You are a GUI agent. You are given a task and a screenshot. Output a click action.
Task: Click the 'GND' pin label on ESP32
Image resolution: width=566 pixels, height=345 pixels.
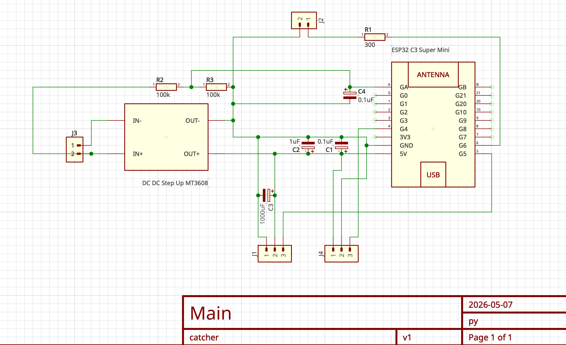[x=406, y=146]
